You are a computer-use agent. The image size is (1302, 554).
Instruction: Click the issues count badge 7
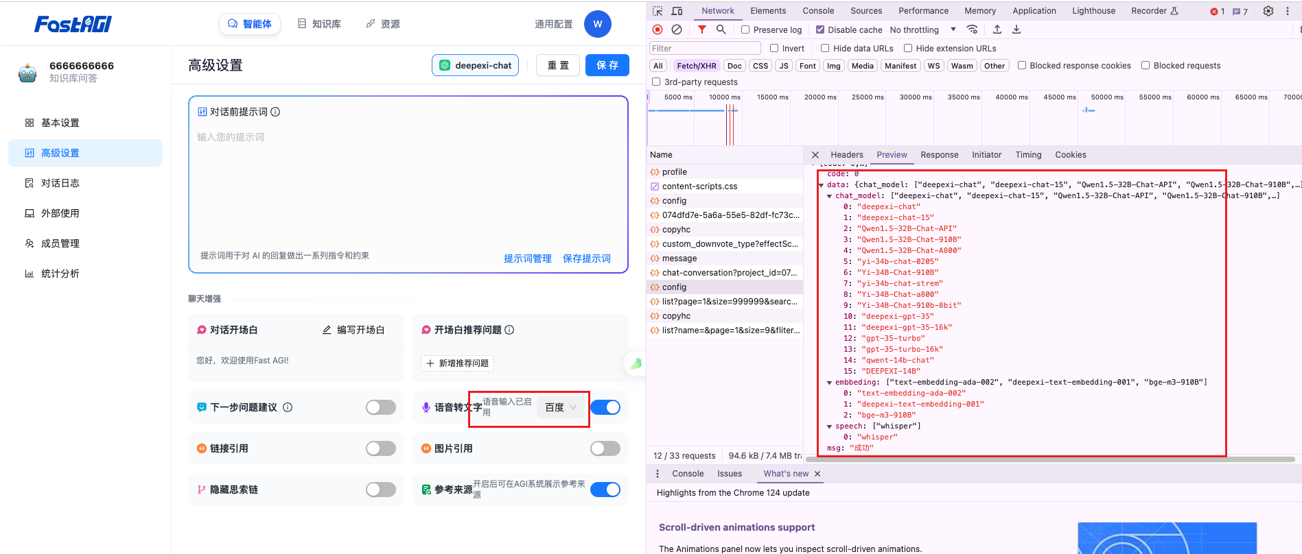[x=1240, y=11]
